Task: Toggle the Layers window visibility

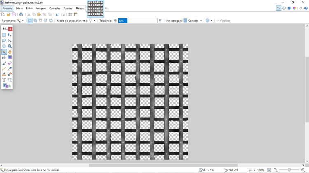Action: pyautogui.click(x=289, y=8)
